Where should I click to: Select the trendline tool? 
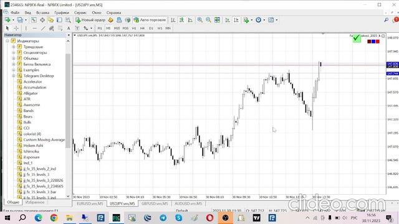(x=43, y=28)
